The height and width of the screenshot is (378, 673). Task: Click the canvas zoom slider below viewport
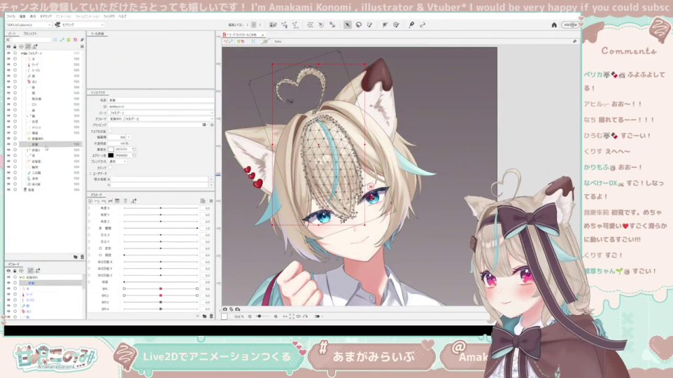click(264, 316)
